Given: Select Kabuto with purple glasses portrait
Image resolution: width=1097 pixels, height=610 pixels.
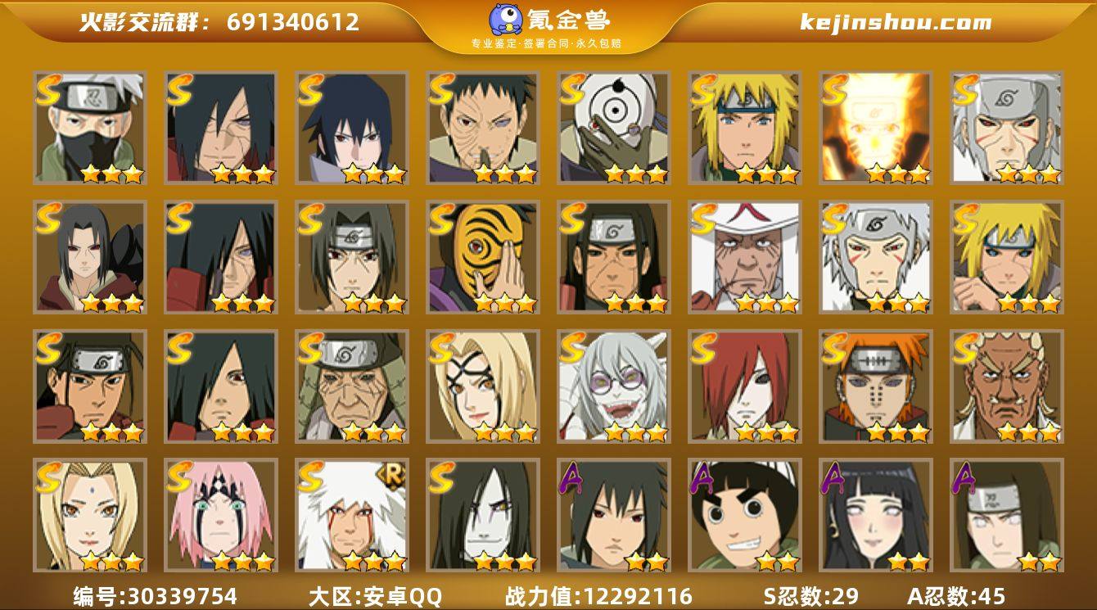Looking at the screenshot, I should coord(614,386).
